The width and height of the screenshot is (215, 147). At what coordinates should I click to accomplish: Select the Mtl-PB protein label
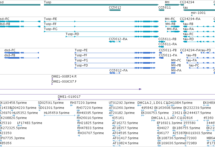point(176,65)
